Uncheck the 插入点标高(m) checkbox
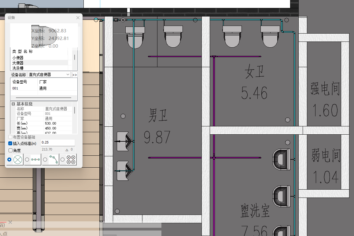The image size is (354, 236). tap(10, 143)
